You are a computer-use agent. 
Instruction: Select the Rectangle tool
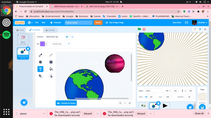[x=51, y=62]
